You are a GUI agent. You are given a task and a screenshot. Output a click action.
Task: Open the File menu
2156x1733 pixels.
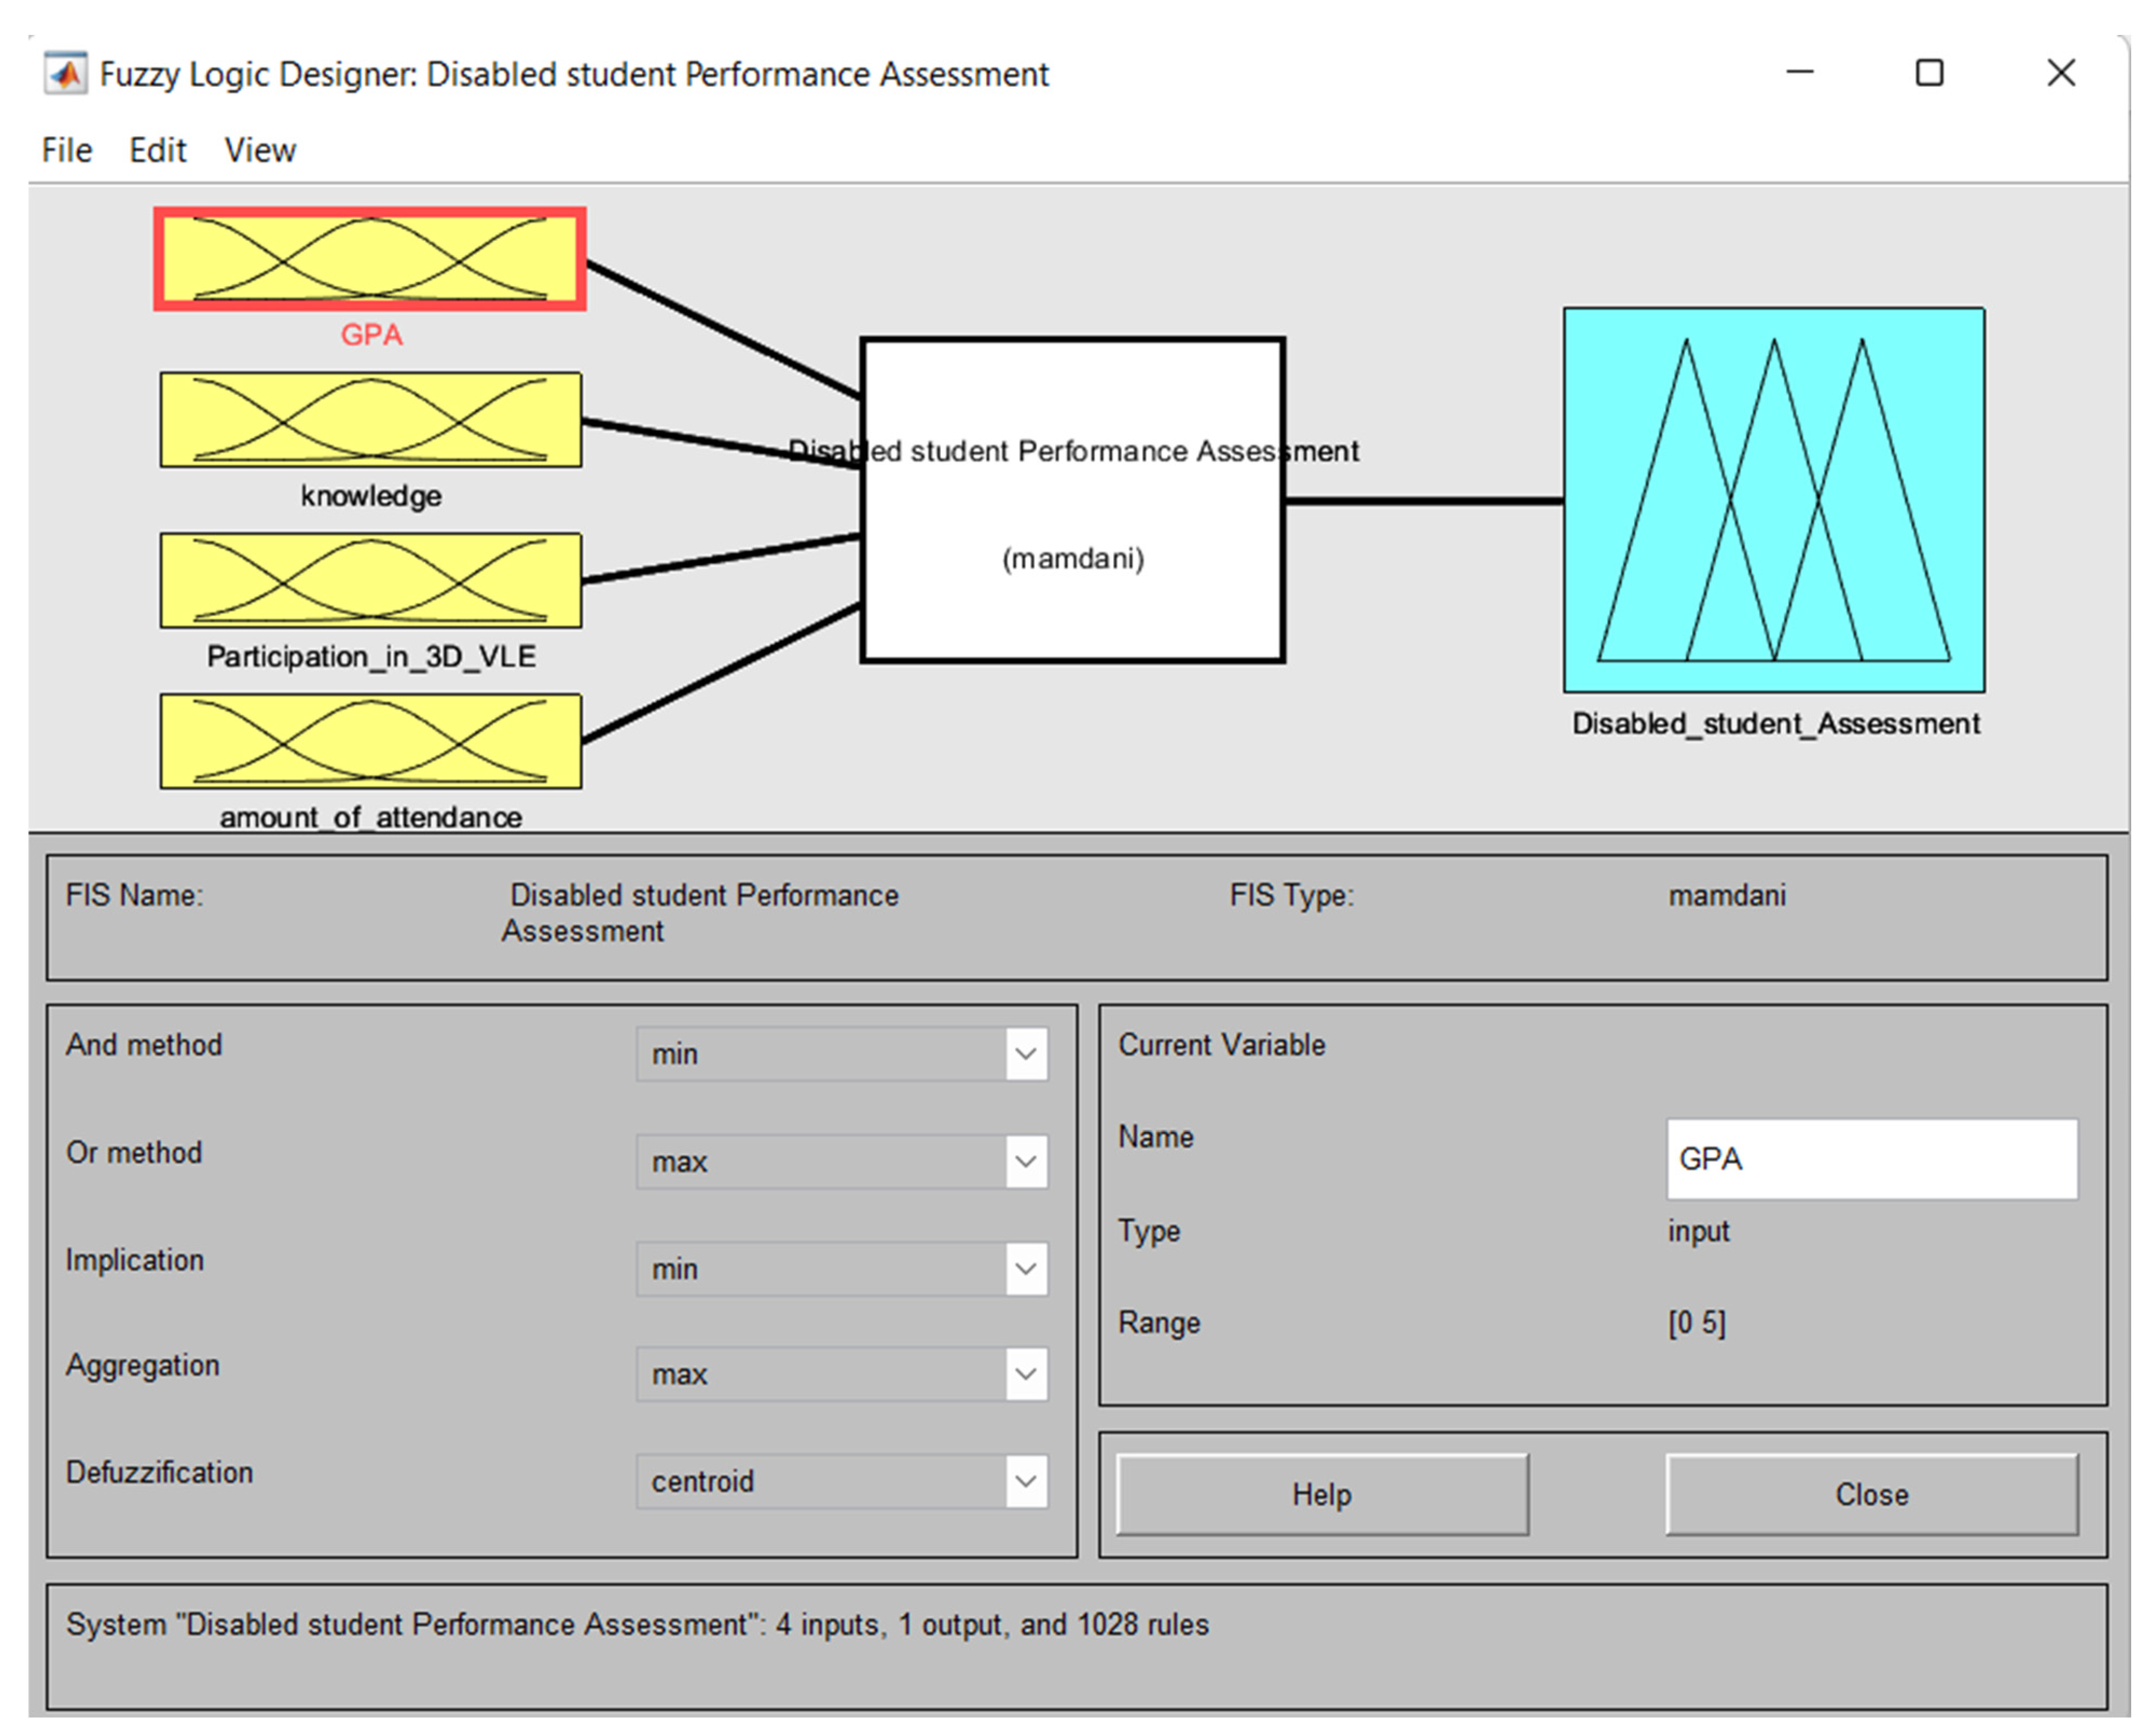click(67, 150)
